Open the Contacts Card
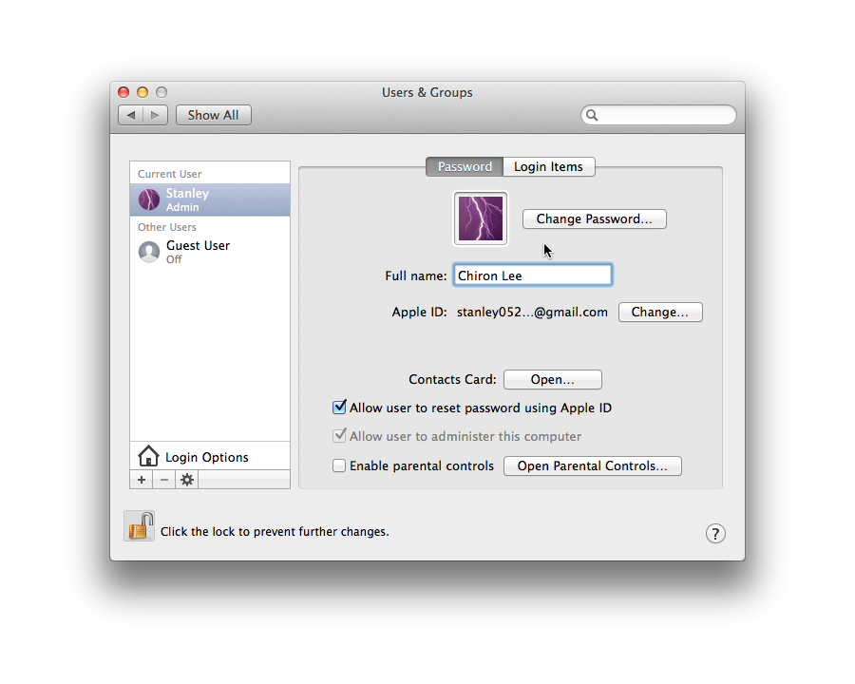The height and width of the screenshot is (684, 855). (552, 380)
